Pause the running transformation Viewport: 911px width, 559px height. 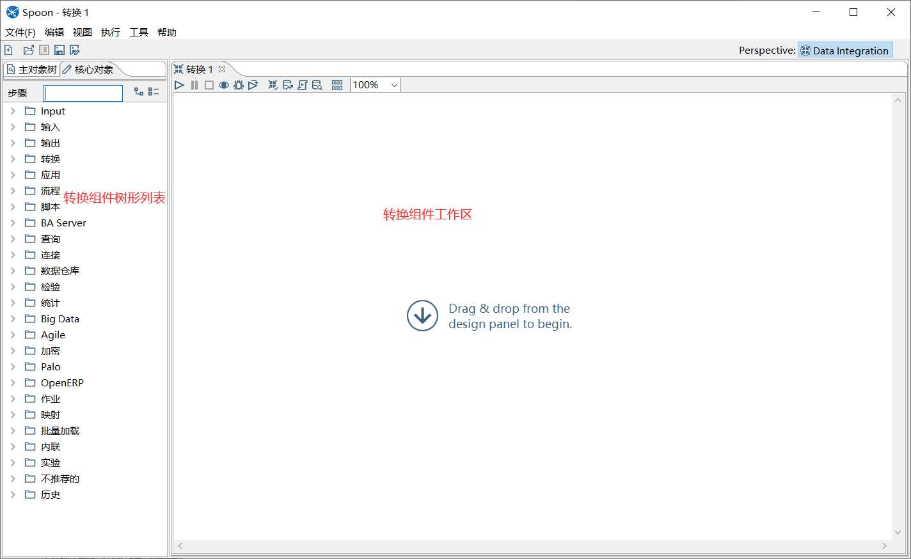[194, 85]
